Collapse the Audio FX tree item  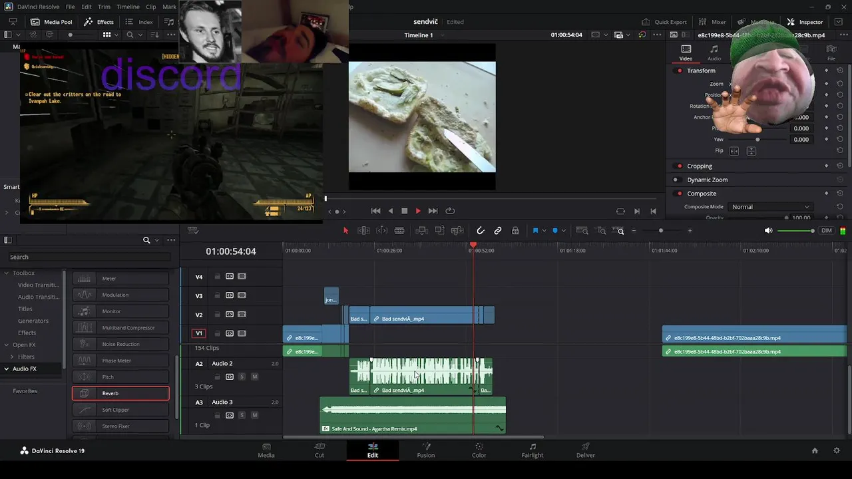[x=7, y=369]
